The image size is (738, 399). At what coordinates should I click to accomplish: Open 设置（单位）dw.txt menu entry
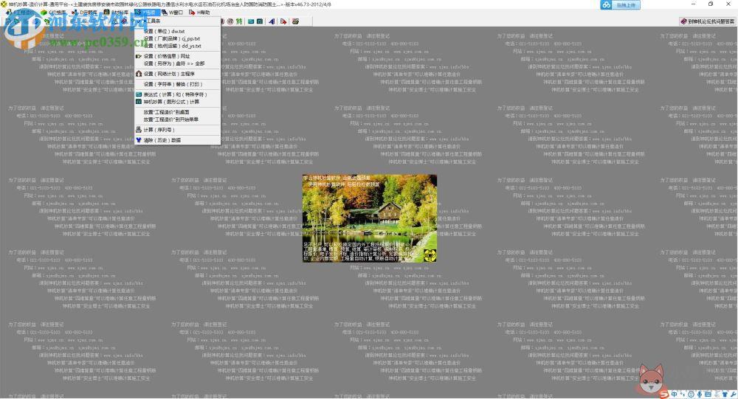[177, 32]
